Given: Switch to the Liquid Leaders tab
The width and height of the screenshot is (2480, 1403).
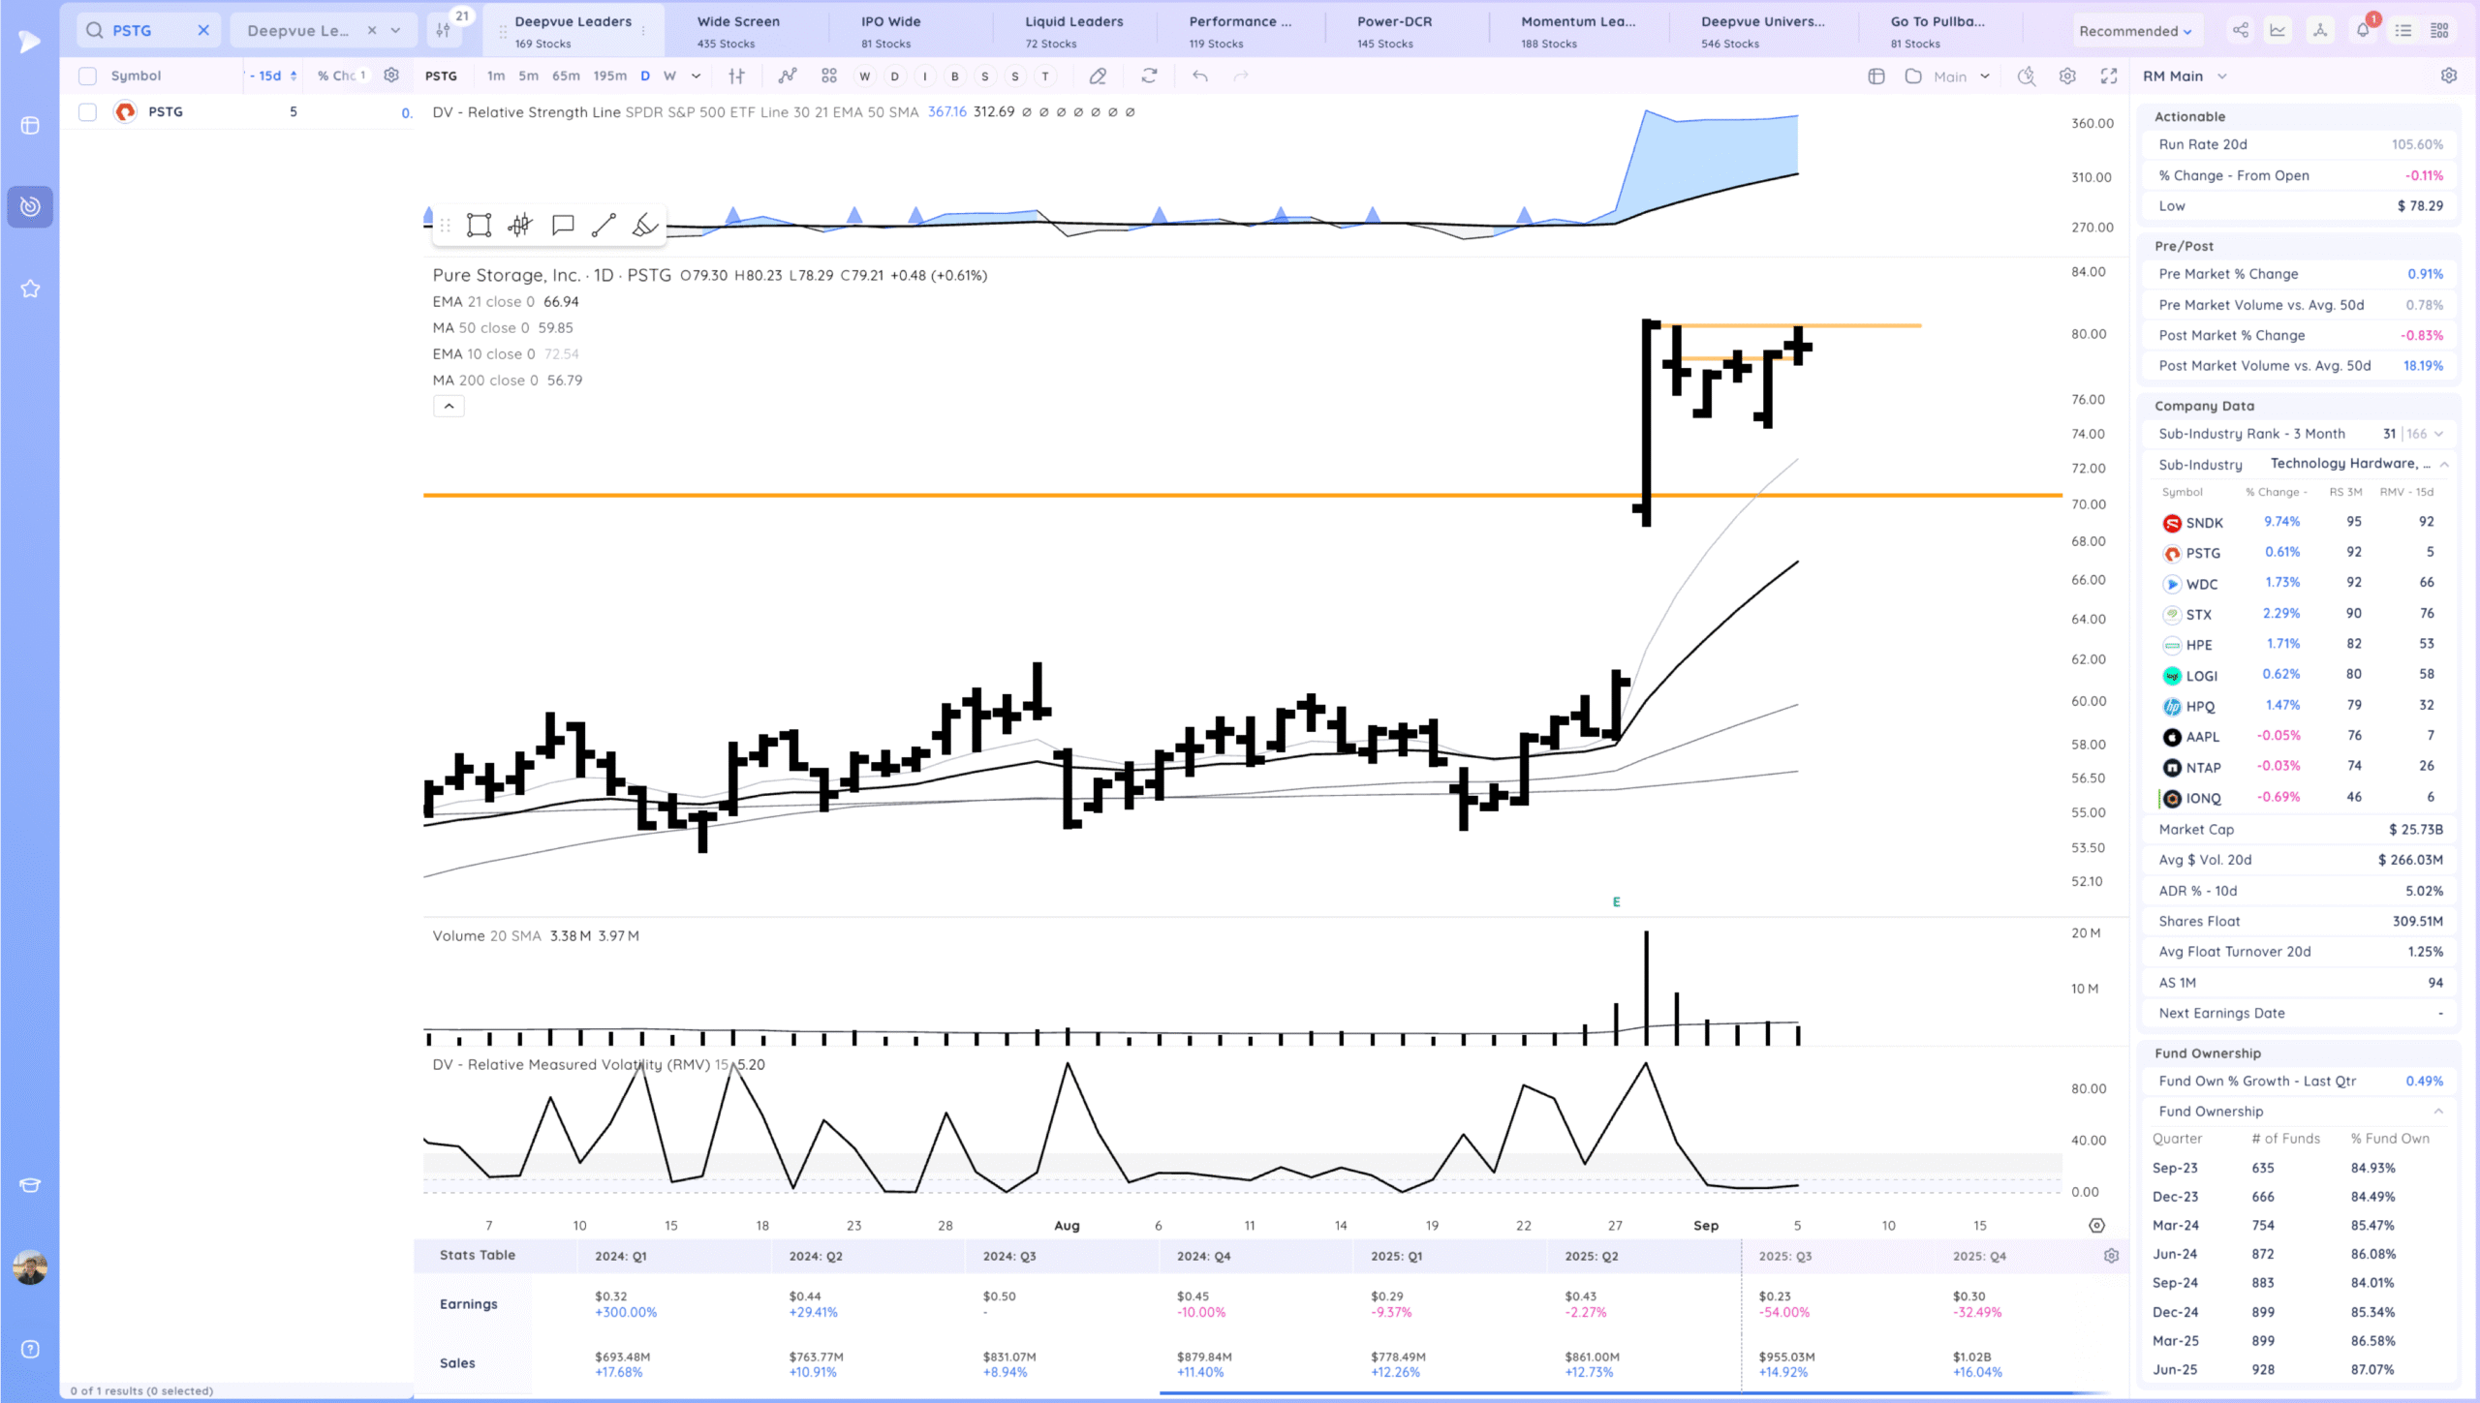Looking at the screenshot, I should (x=1074, y=31).
